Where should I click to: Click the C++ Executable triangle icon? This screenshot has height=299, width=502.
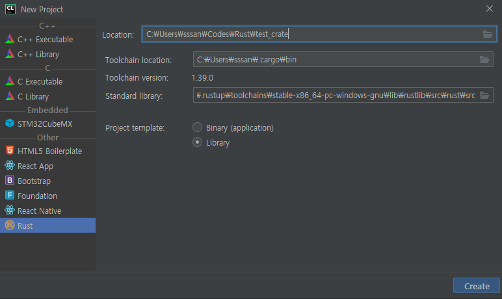[x=10, y=40]
